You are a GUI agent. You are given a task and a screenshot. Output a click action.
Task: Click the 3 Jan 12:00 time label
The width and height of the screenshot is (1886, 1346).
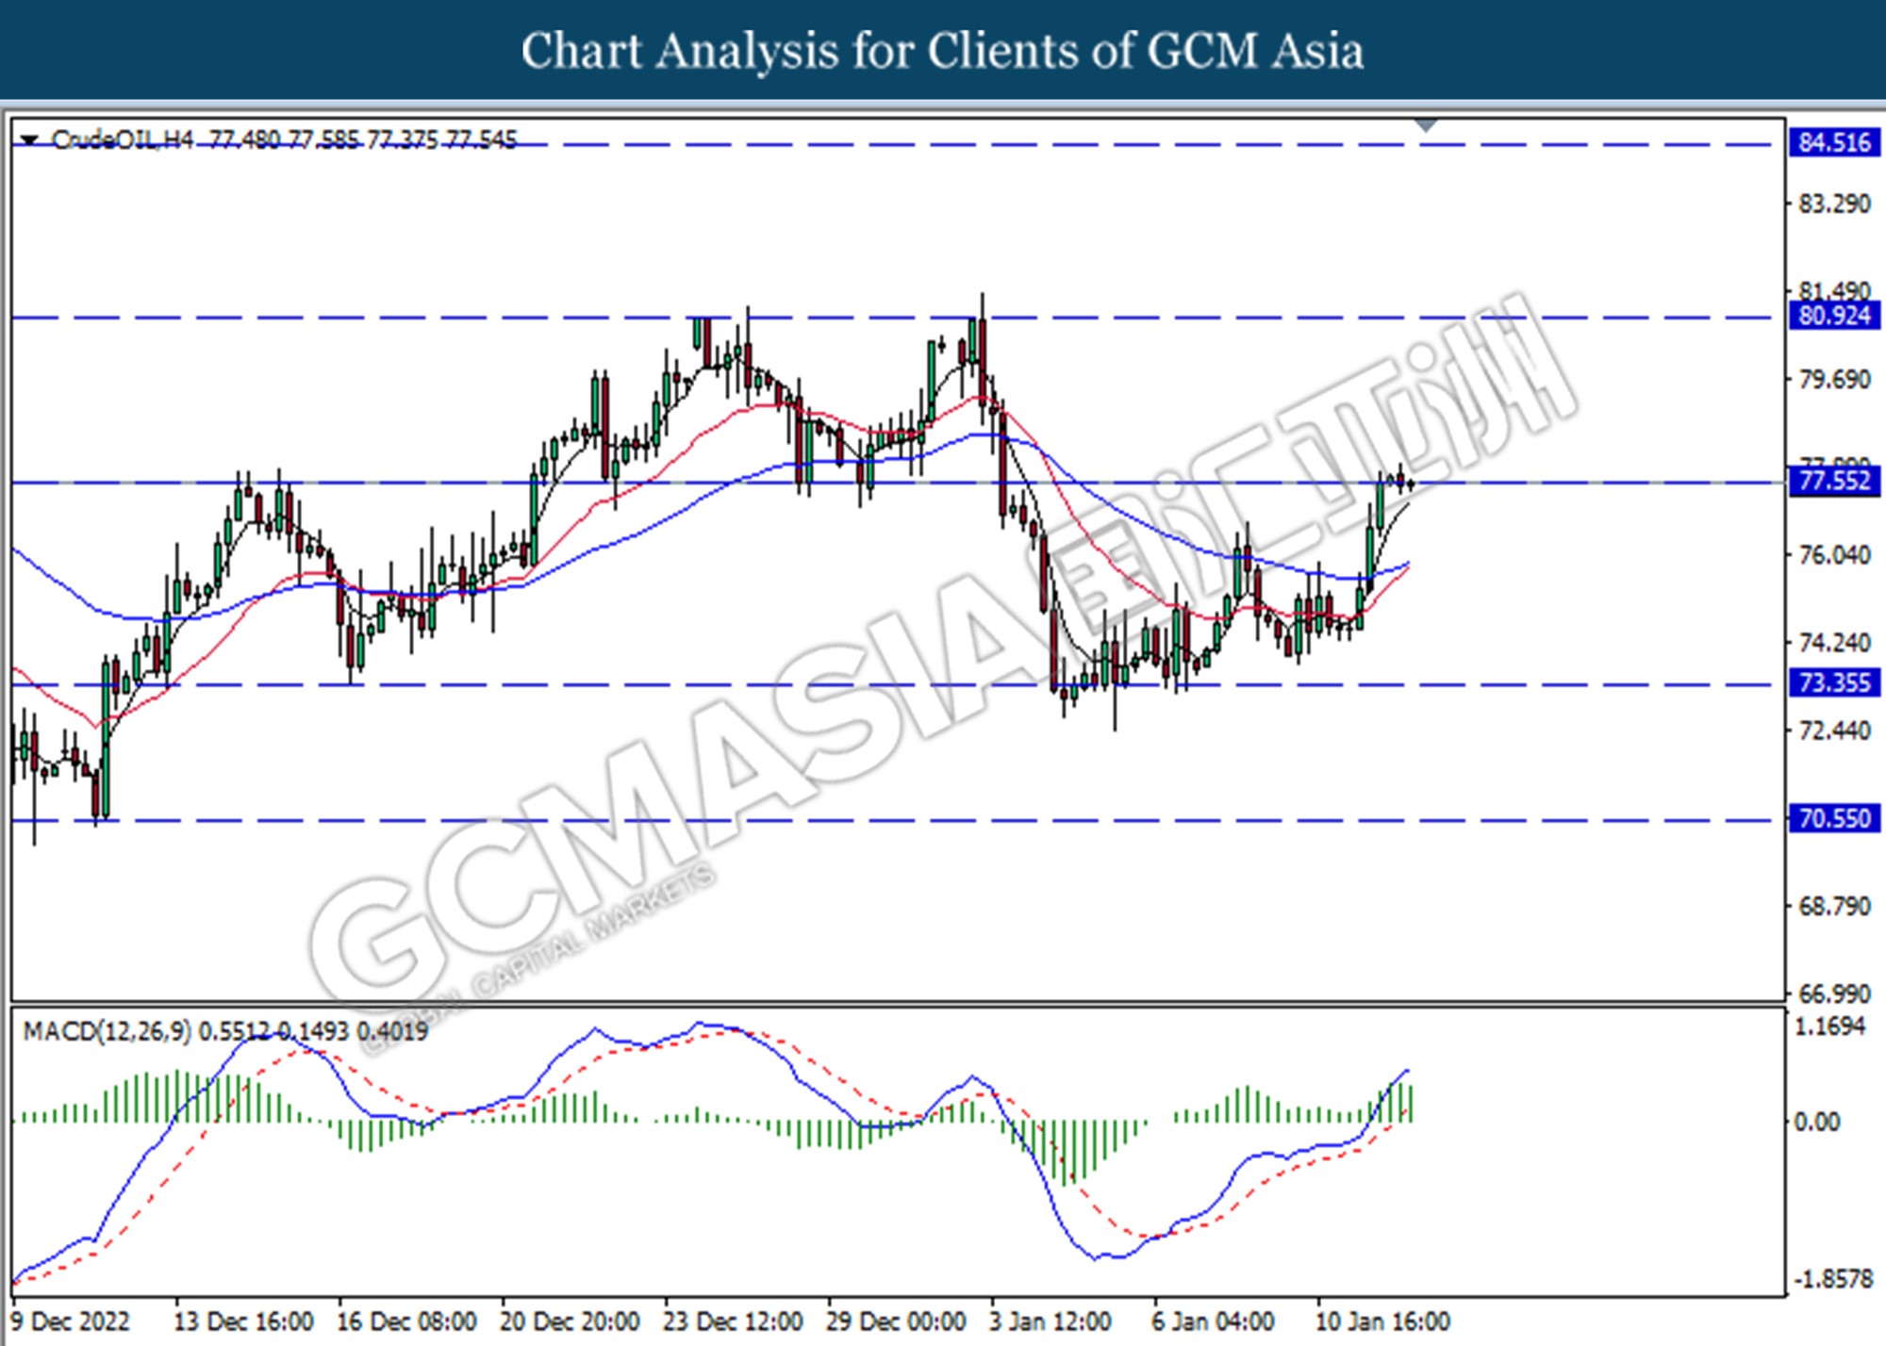click(1051, 1321)
